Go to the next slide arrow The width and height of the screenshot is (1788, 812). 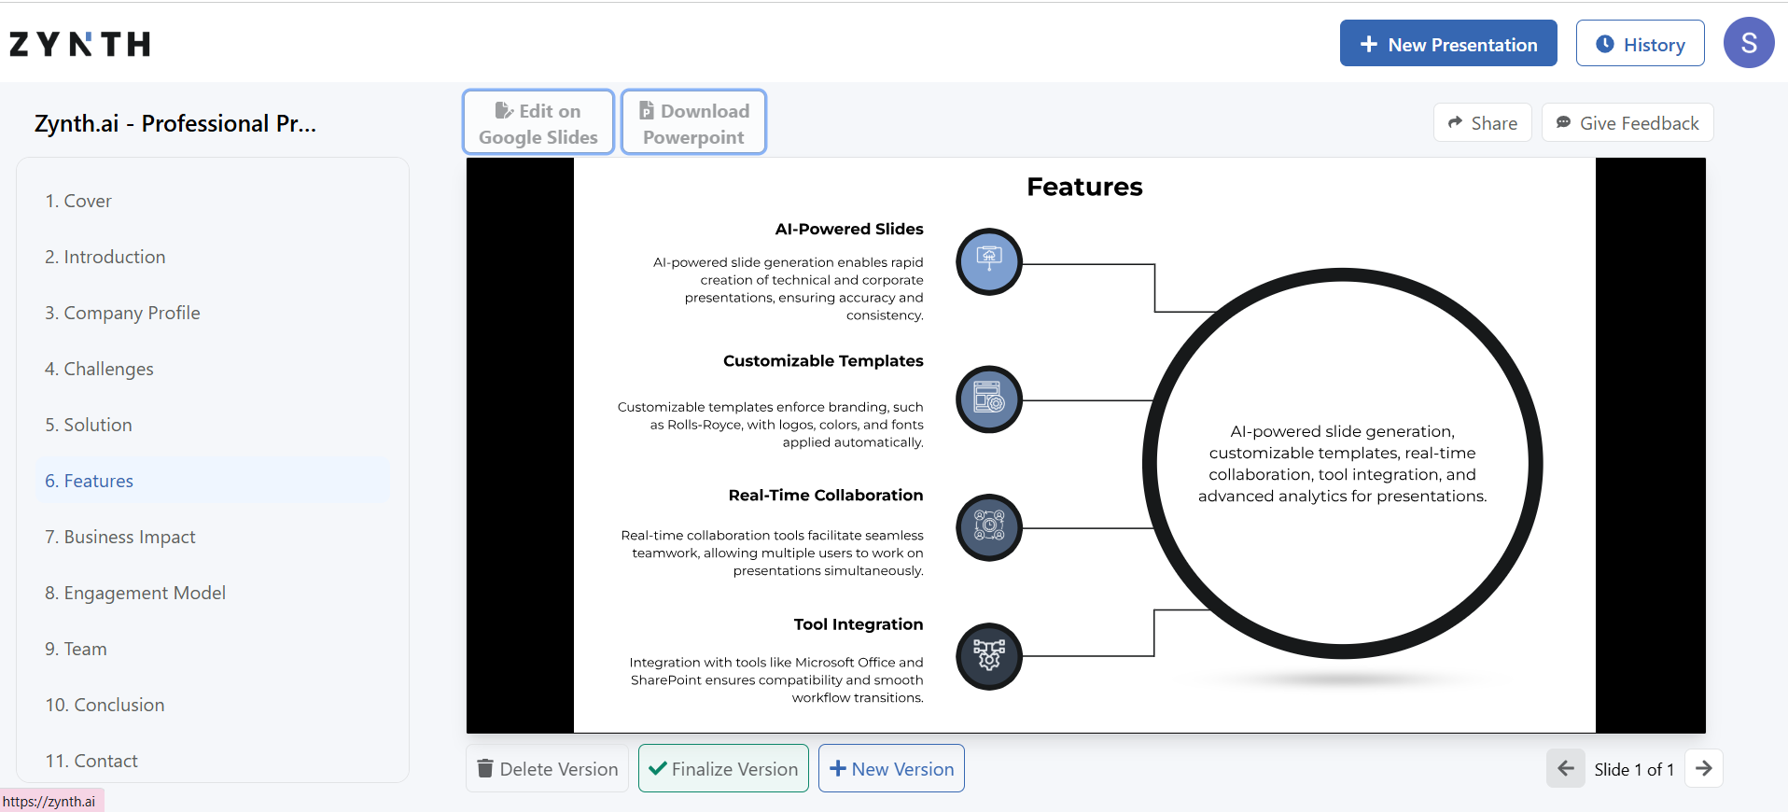(1703, 768)
